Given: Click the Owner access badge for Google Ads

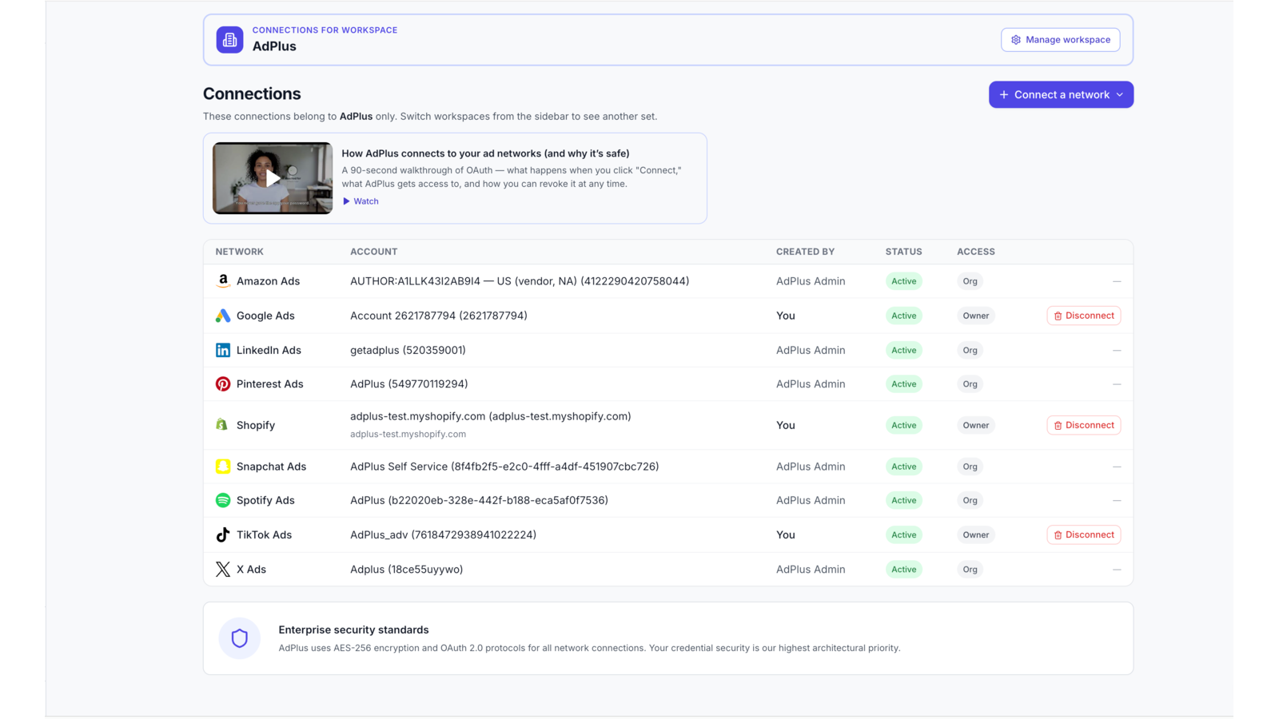Looking at the screenshot, I should pyautogui.click(x=976, y=316).
